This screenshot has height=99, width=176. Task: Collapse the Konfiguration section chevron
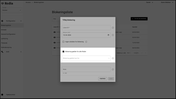(x=21, y=21)
